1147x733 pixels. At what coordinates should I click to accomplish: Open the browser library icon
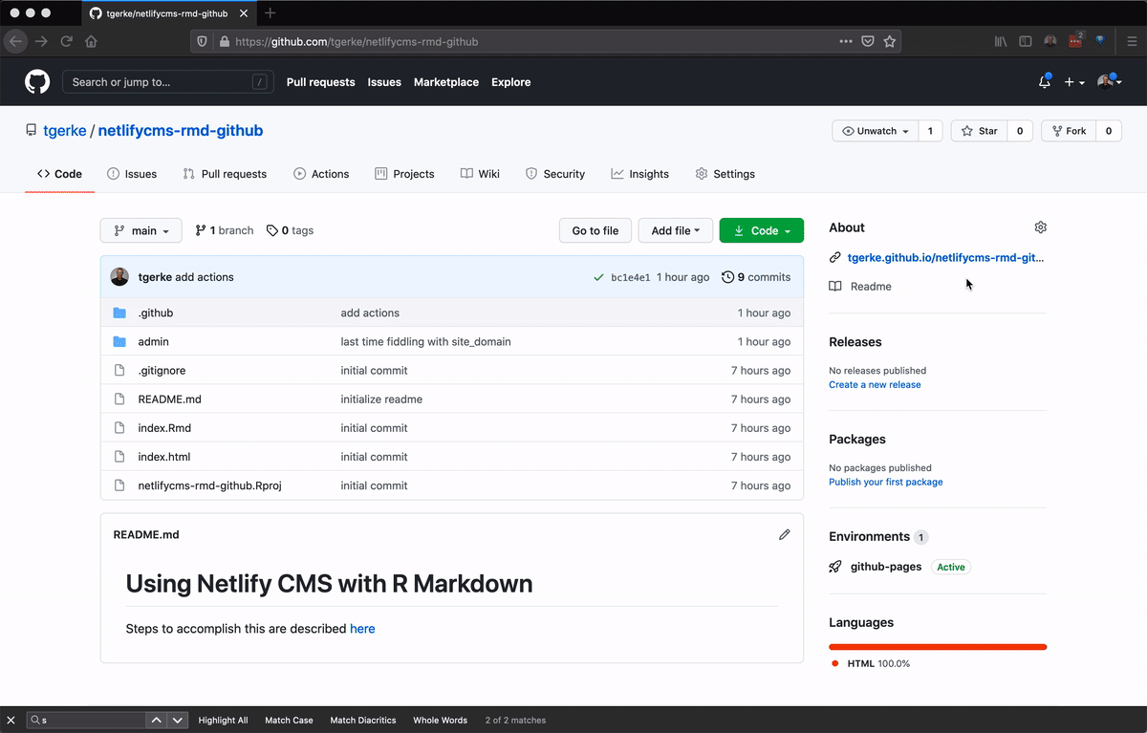click(1001, 41)
